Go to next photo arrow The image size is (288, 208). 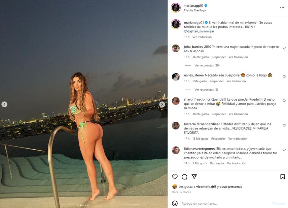coord(162,104)
